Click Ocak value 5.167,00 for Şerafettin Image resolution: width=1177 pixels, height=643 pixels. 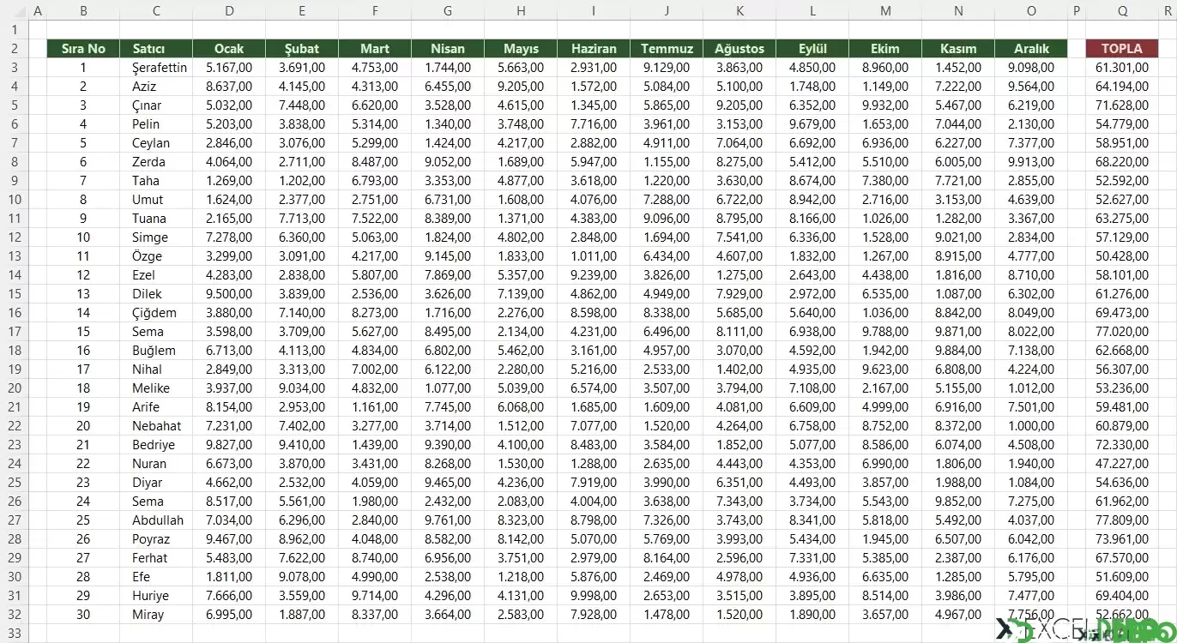(229, 68)
